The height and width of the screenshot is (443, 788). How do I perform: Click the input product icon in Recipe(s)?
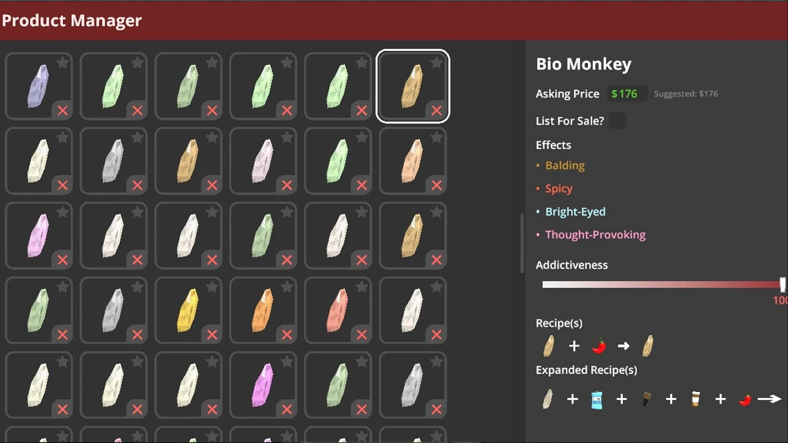(x=548, y=346)
